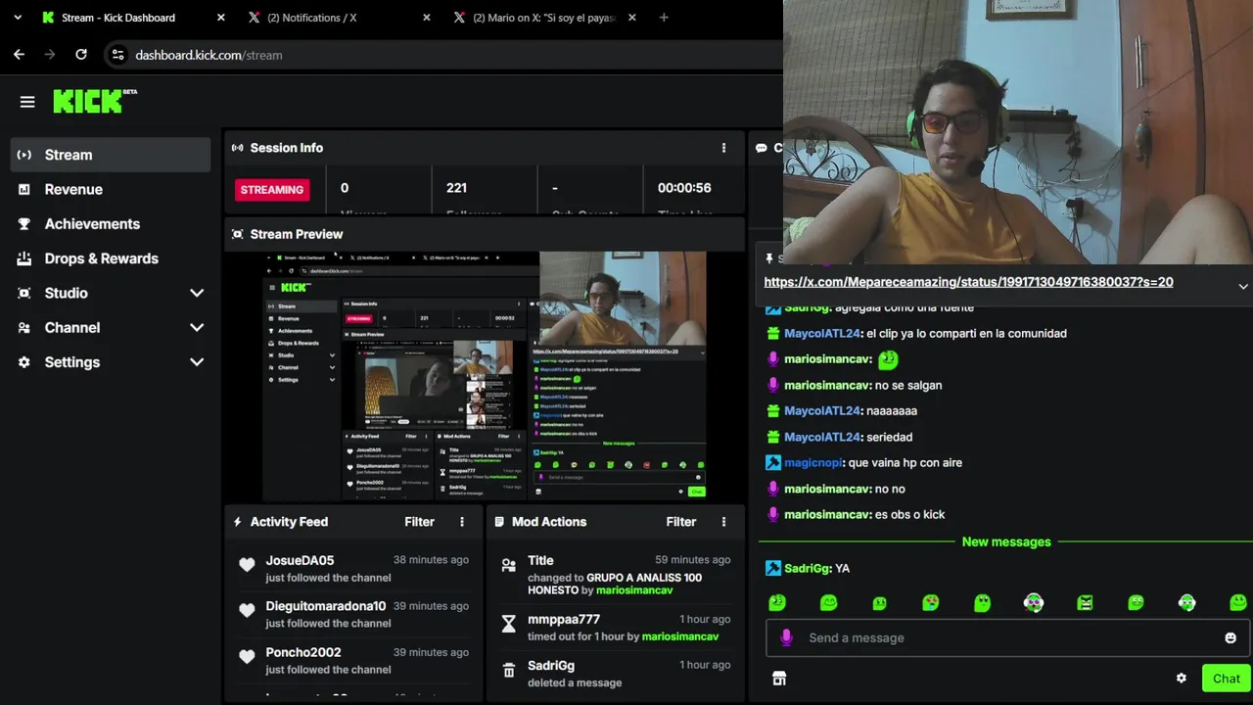The image size is (1253, 705).
Task: Open Mod Actions three-dot options
Action: 724,522
